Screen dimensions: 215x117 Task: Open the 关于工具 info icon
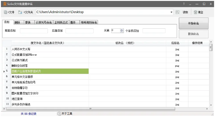point(59,114)
